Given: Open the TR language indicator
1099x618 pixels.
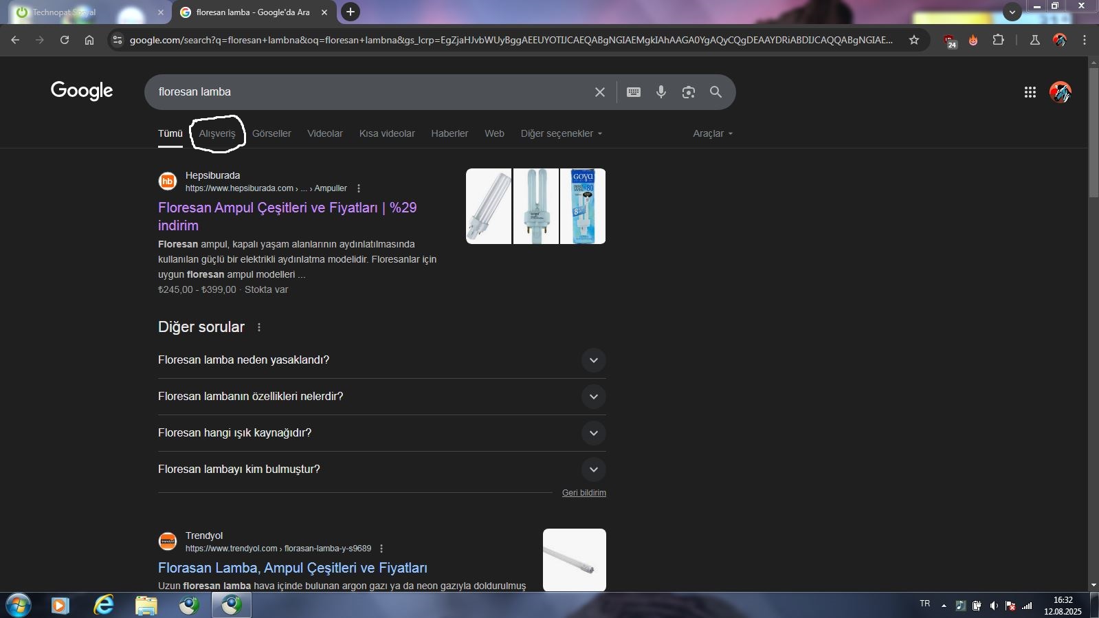Looking at the screenshot, I should pos(925,604).
